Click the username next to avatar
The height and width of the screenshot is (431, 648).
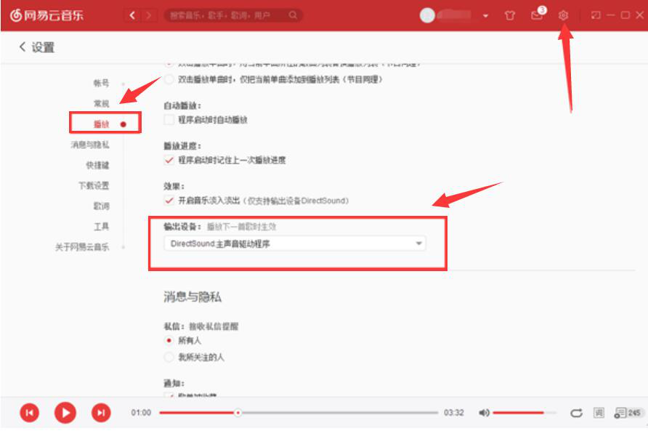point(455,15)
